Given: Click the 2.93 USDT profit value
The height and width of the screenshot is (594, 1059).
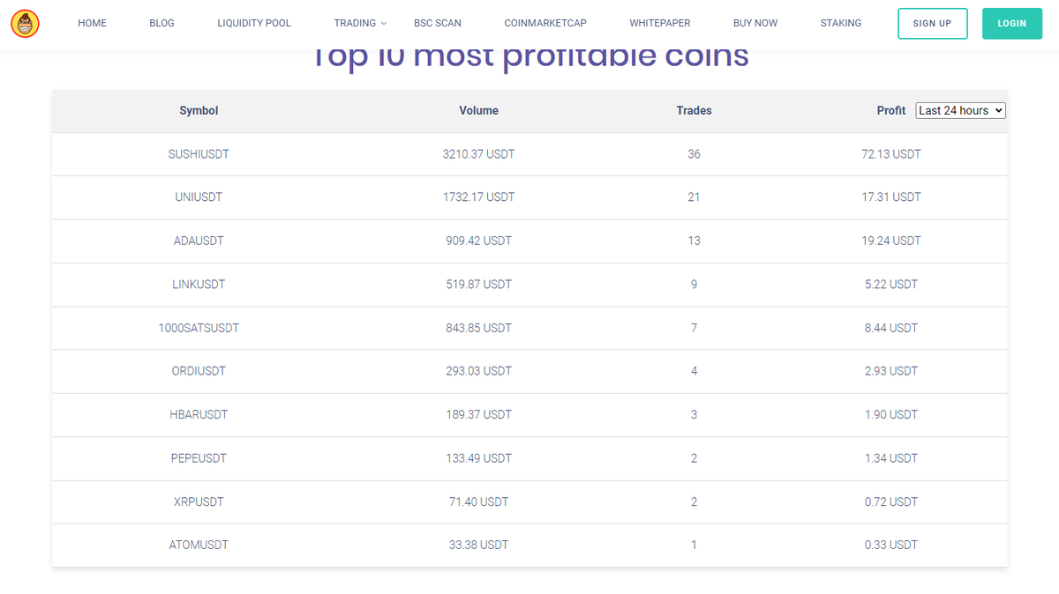Looking at the screenshot, I should point(891,371).
